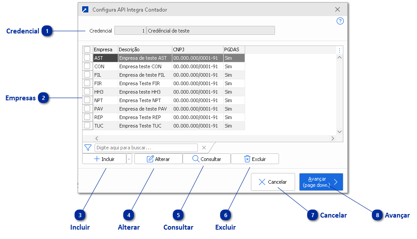Click the filter funnel icon
Image resolution: width=417 pixels, height=239 pixels.
[88, 148]
